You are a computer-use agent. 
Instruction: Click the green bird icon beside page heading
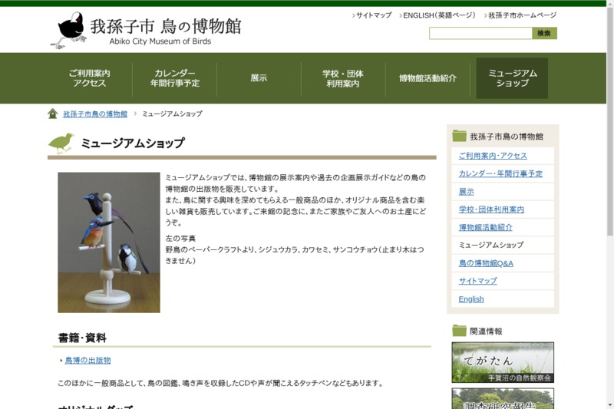click(61, 143)
